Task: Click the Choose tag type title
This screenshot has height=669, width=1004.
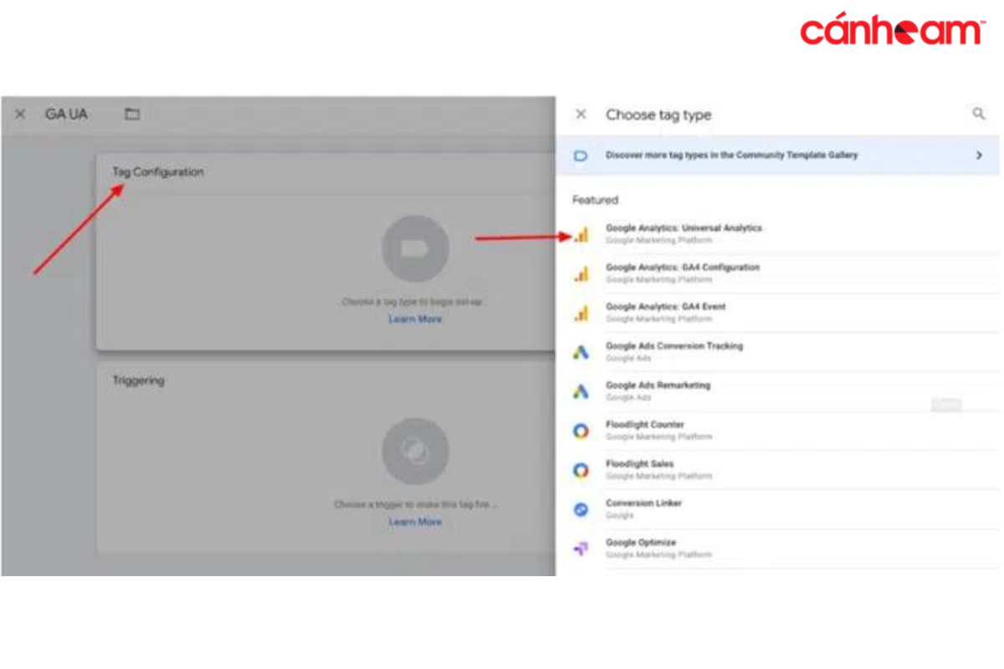Action: pyautogui.click(x=658, y=115)
